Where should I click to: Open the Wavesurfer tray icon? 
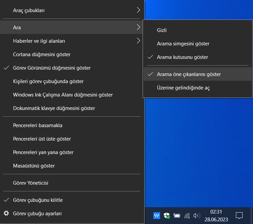[156, 216]
